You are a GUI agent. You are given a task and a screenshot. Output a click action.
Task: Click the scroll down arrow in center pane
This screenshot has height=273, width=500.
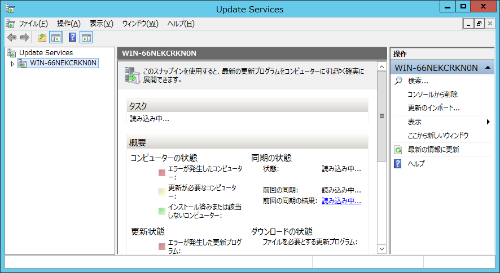[381, 248]
